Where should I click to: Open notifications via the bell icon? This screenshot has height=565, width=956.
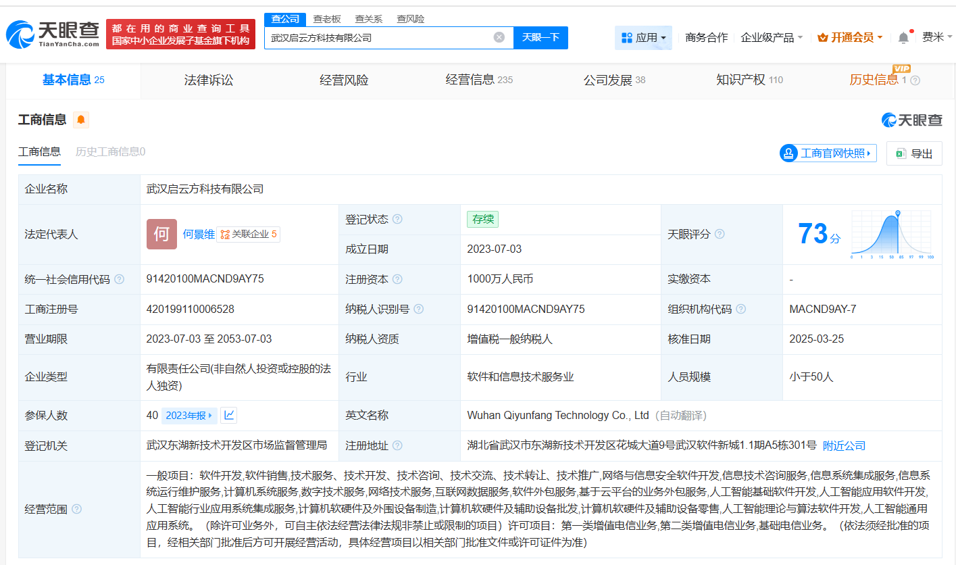[x=903, y=38]
